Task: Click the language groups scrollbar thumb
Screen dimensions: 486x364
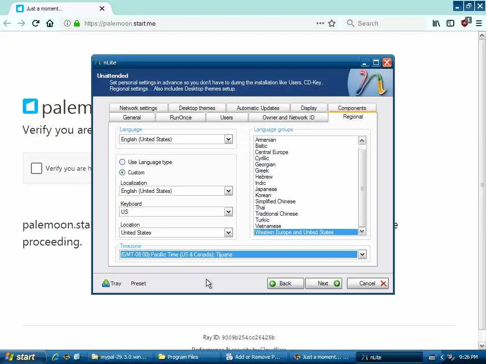Action: pyautogui.click(x=362, y=188)
